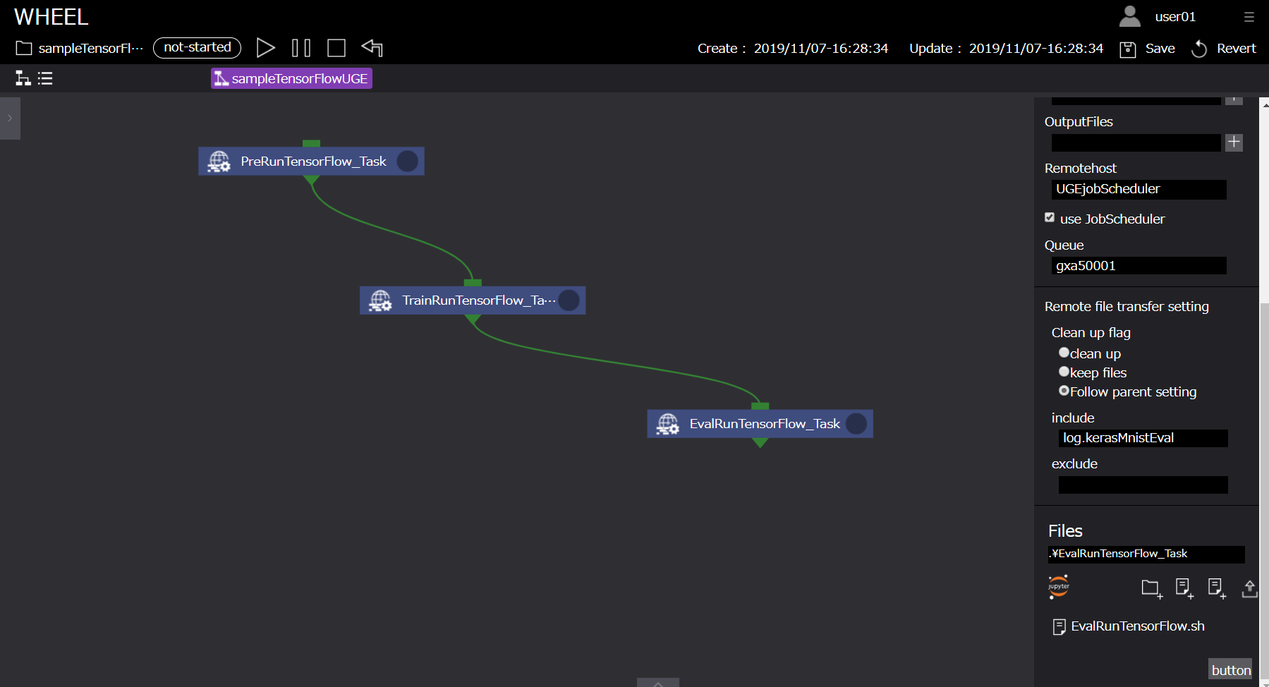Image resolution: width=1269 pixels, height=687 pixels.
Task: Click the sampleTensorFlowUGE breadcrumb
Action: coord(291,78)
